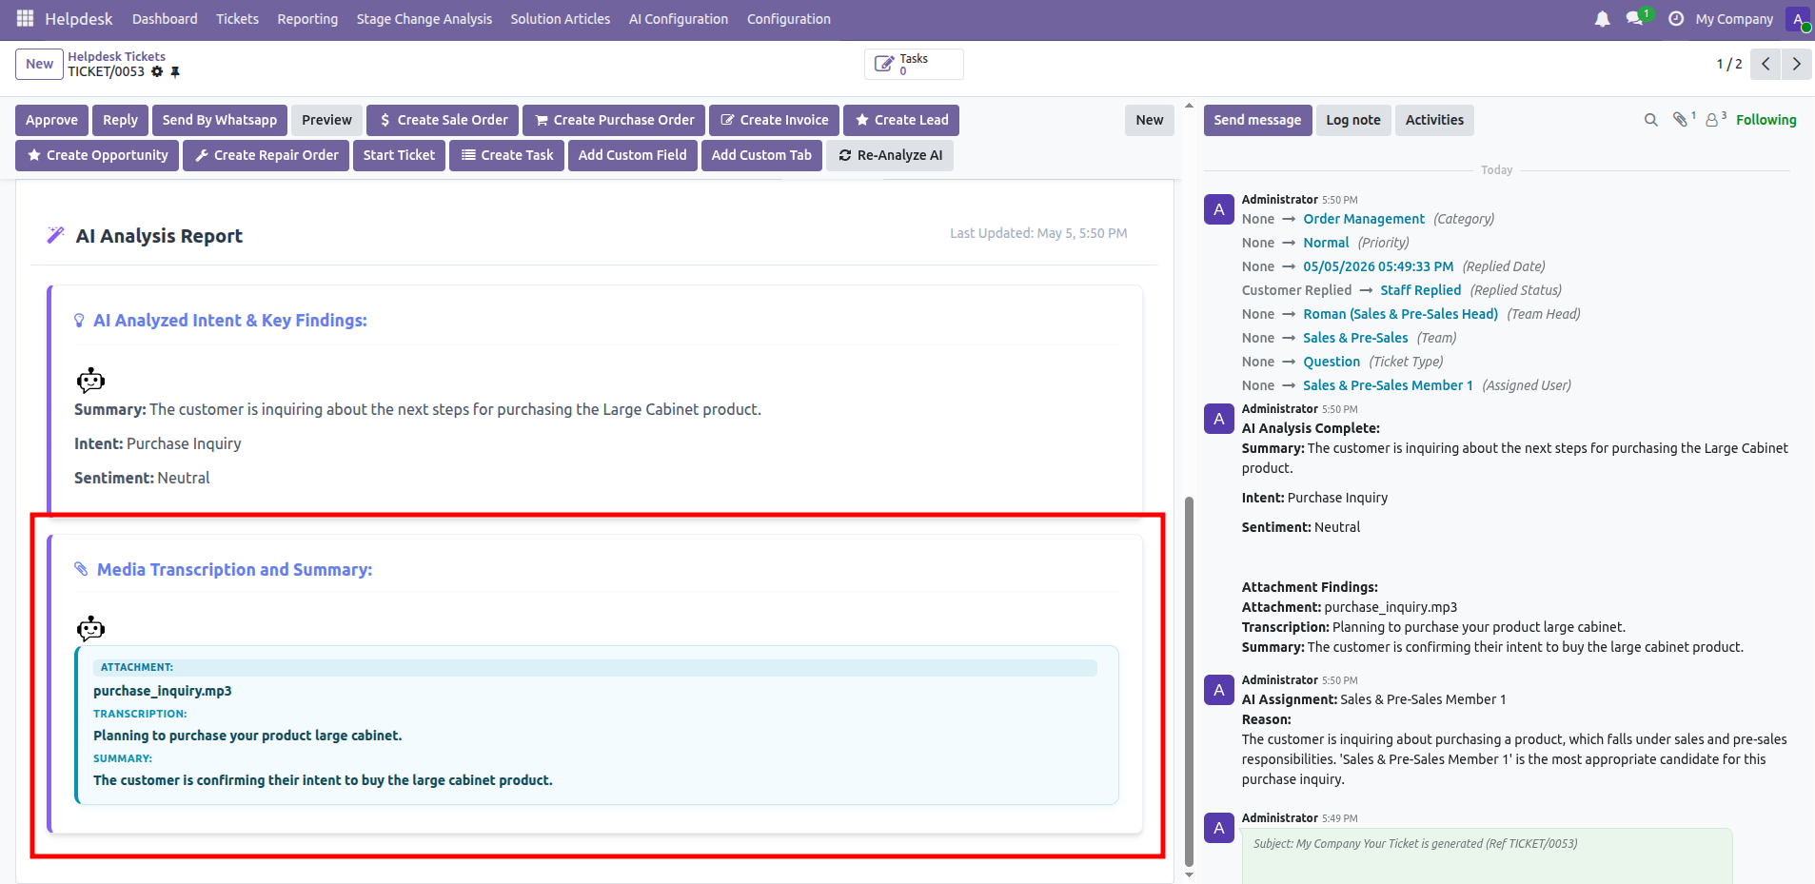The height and width of the screenshot is (884, 1815).
Task: Open the gear actions menu for TICKET/0053
Action: point(157,71)
